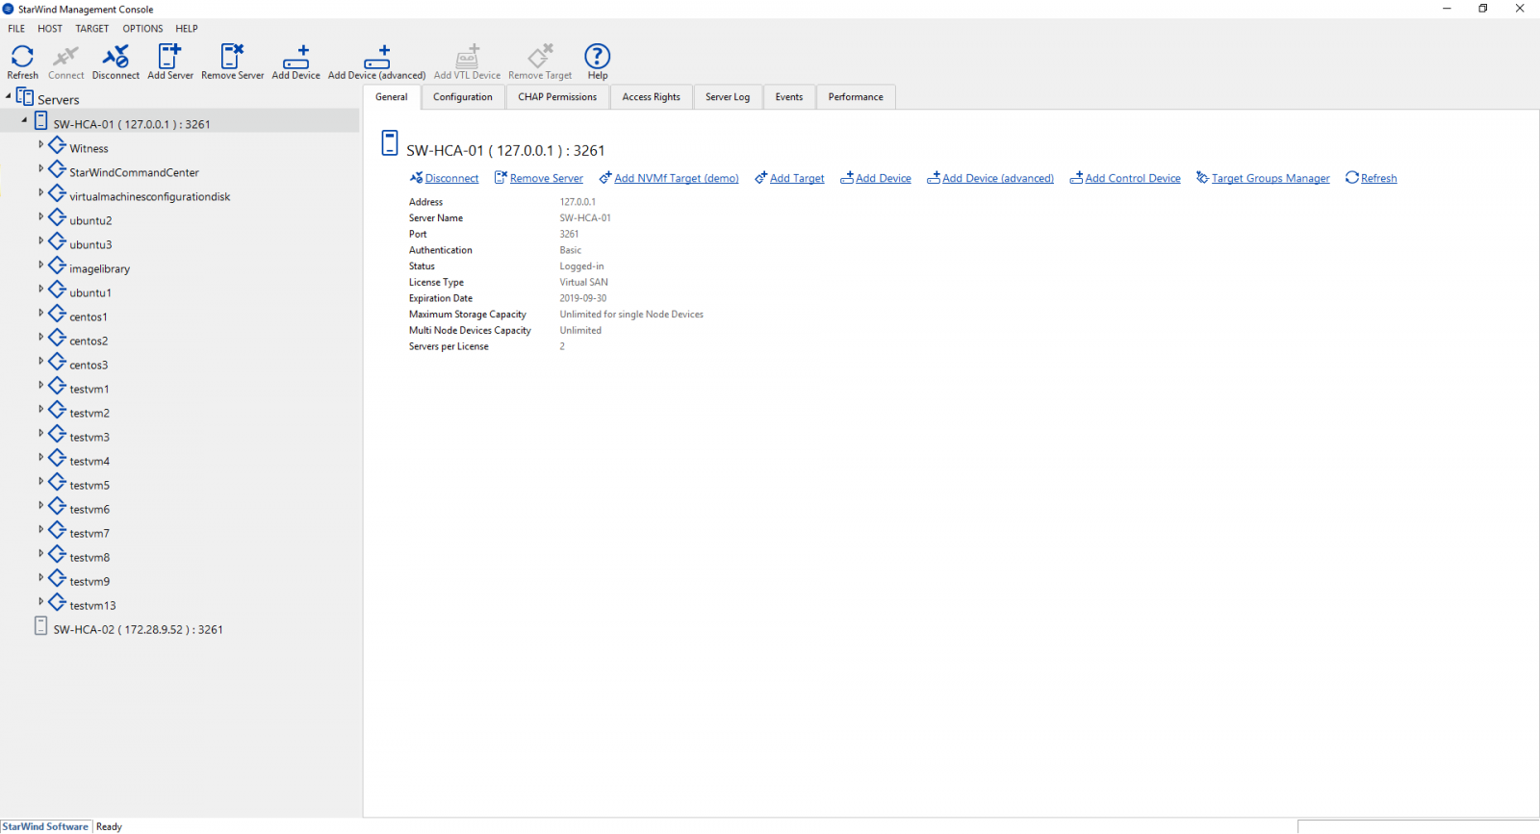
Task: Select the testvm8 tree item
Action: coord(90,558)
